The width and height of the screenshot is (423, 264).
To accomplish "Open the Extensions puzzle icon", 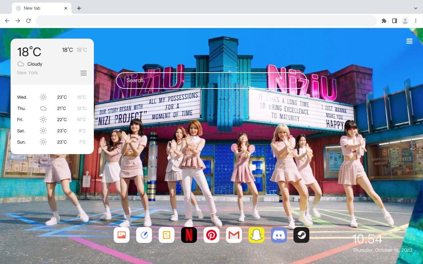I will (384, 21).
